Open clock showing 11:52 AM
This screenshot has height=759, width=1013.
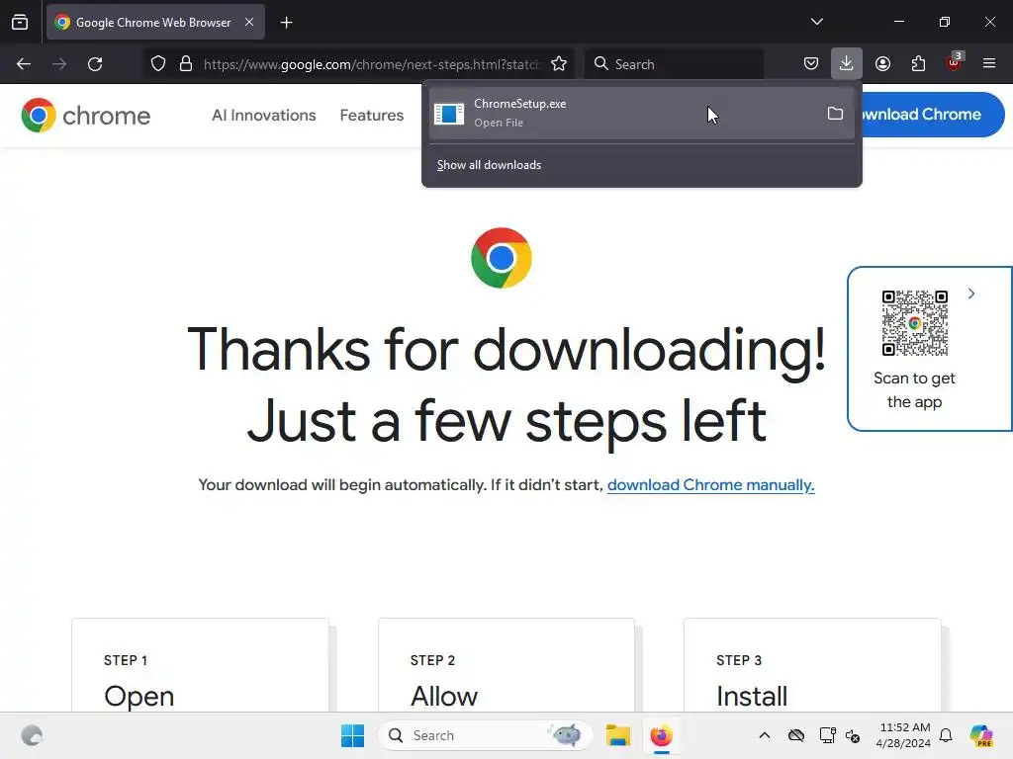coord(903,735)
